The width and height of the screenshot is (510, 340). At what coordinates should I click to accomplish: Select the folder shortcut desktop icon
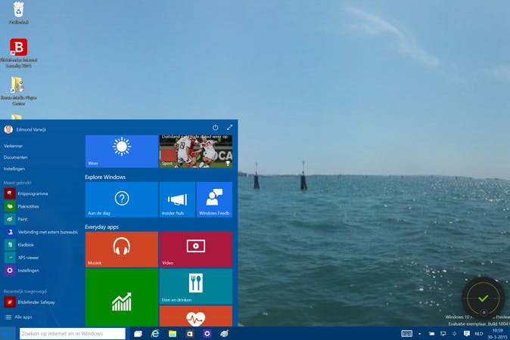pyautogui.click(x=18, y=91)
